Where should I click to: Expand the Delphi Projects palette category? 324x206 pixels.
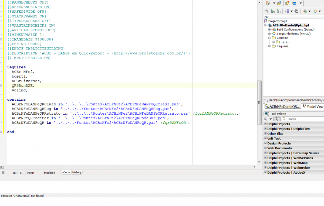coord(265,124)
